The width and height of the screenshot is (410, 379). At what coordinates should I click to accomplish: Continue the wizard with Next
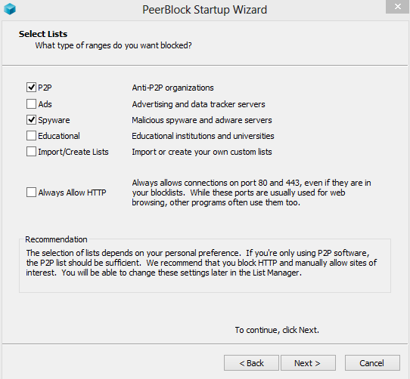[x=308, y=363]
